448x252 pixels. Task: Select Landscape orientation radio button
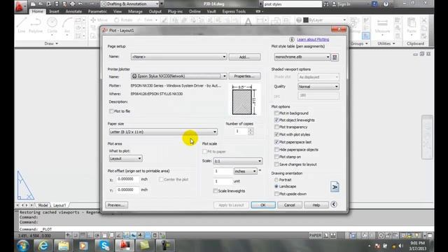(276, 186)
